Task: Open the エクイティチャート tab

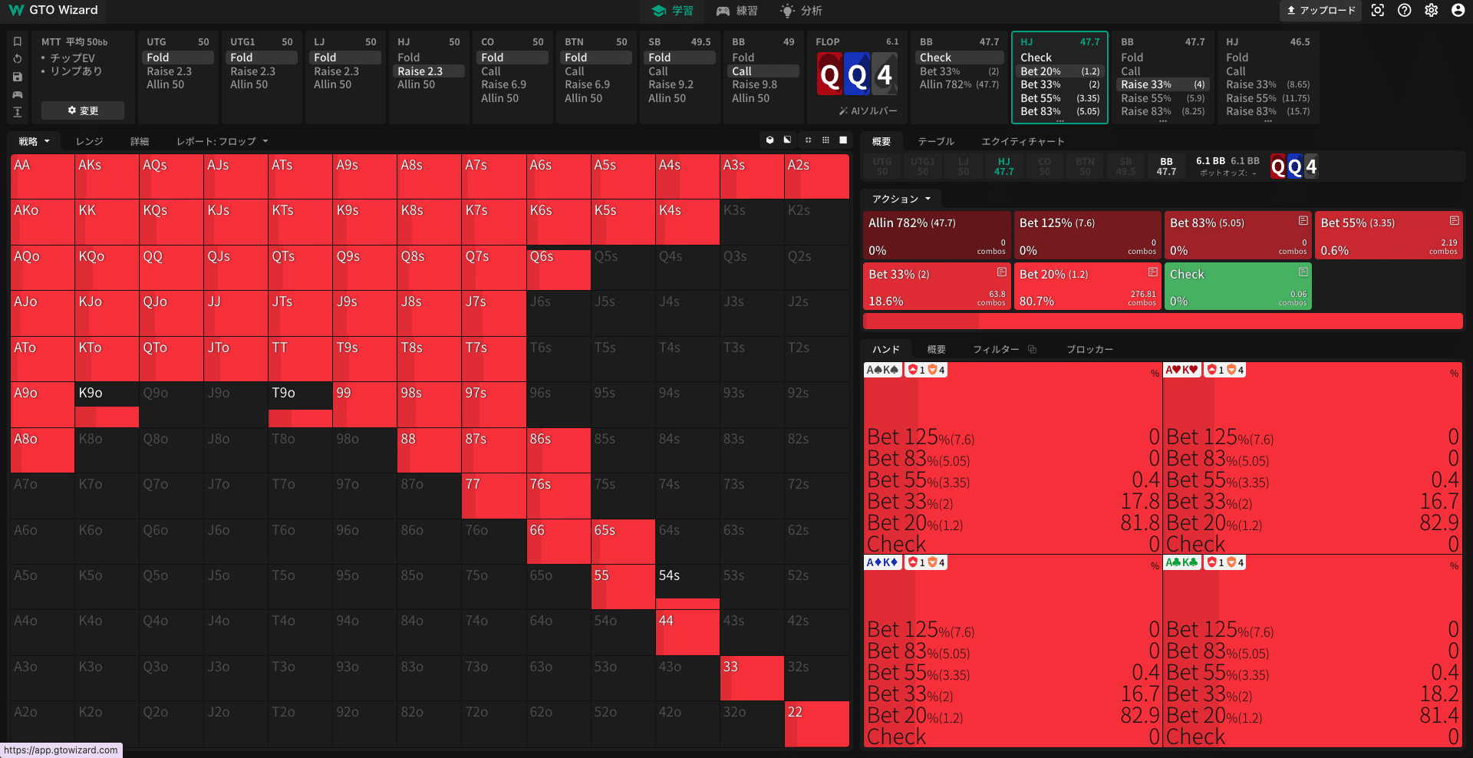Action: pyautogui.click(x=1023, y=141)
